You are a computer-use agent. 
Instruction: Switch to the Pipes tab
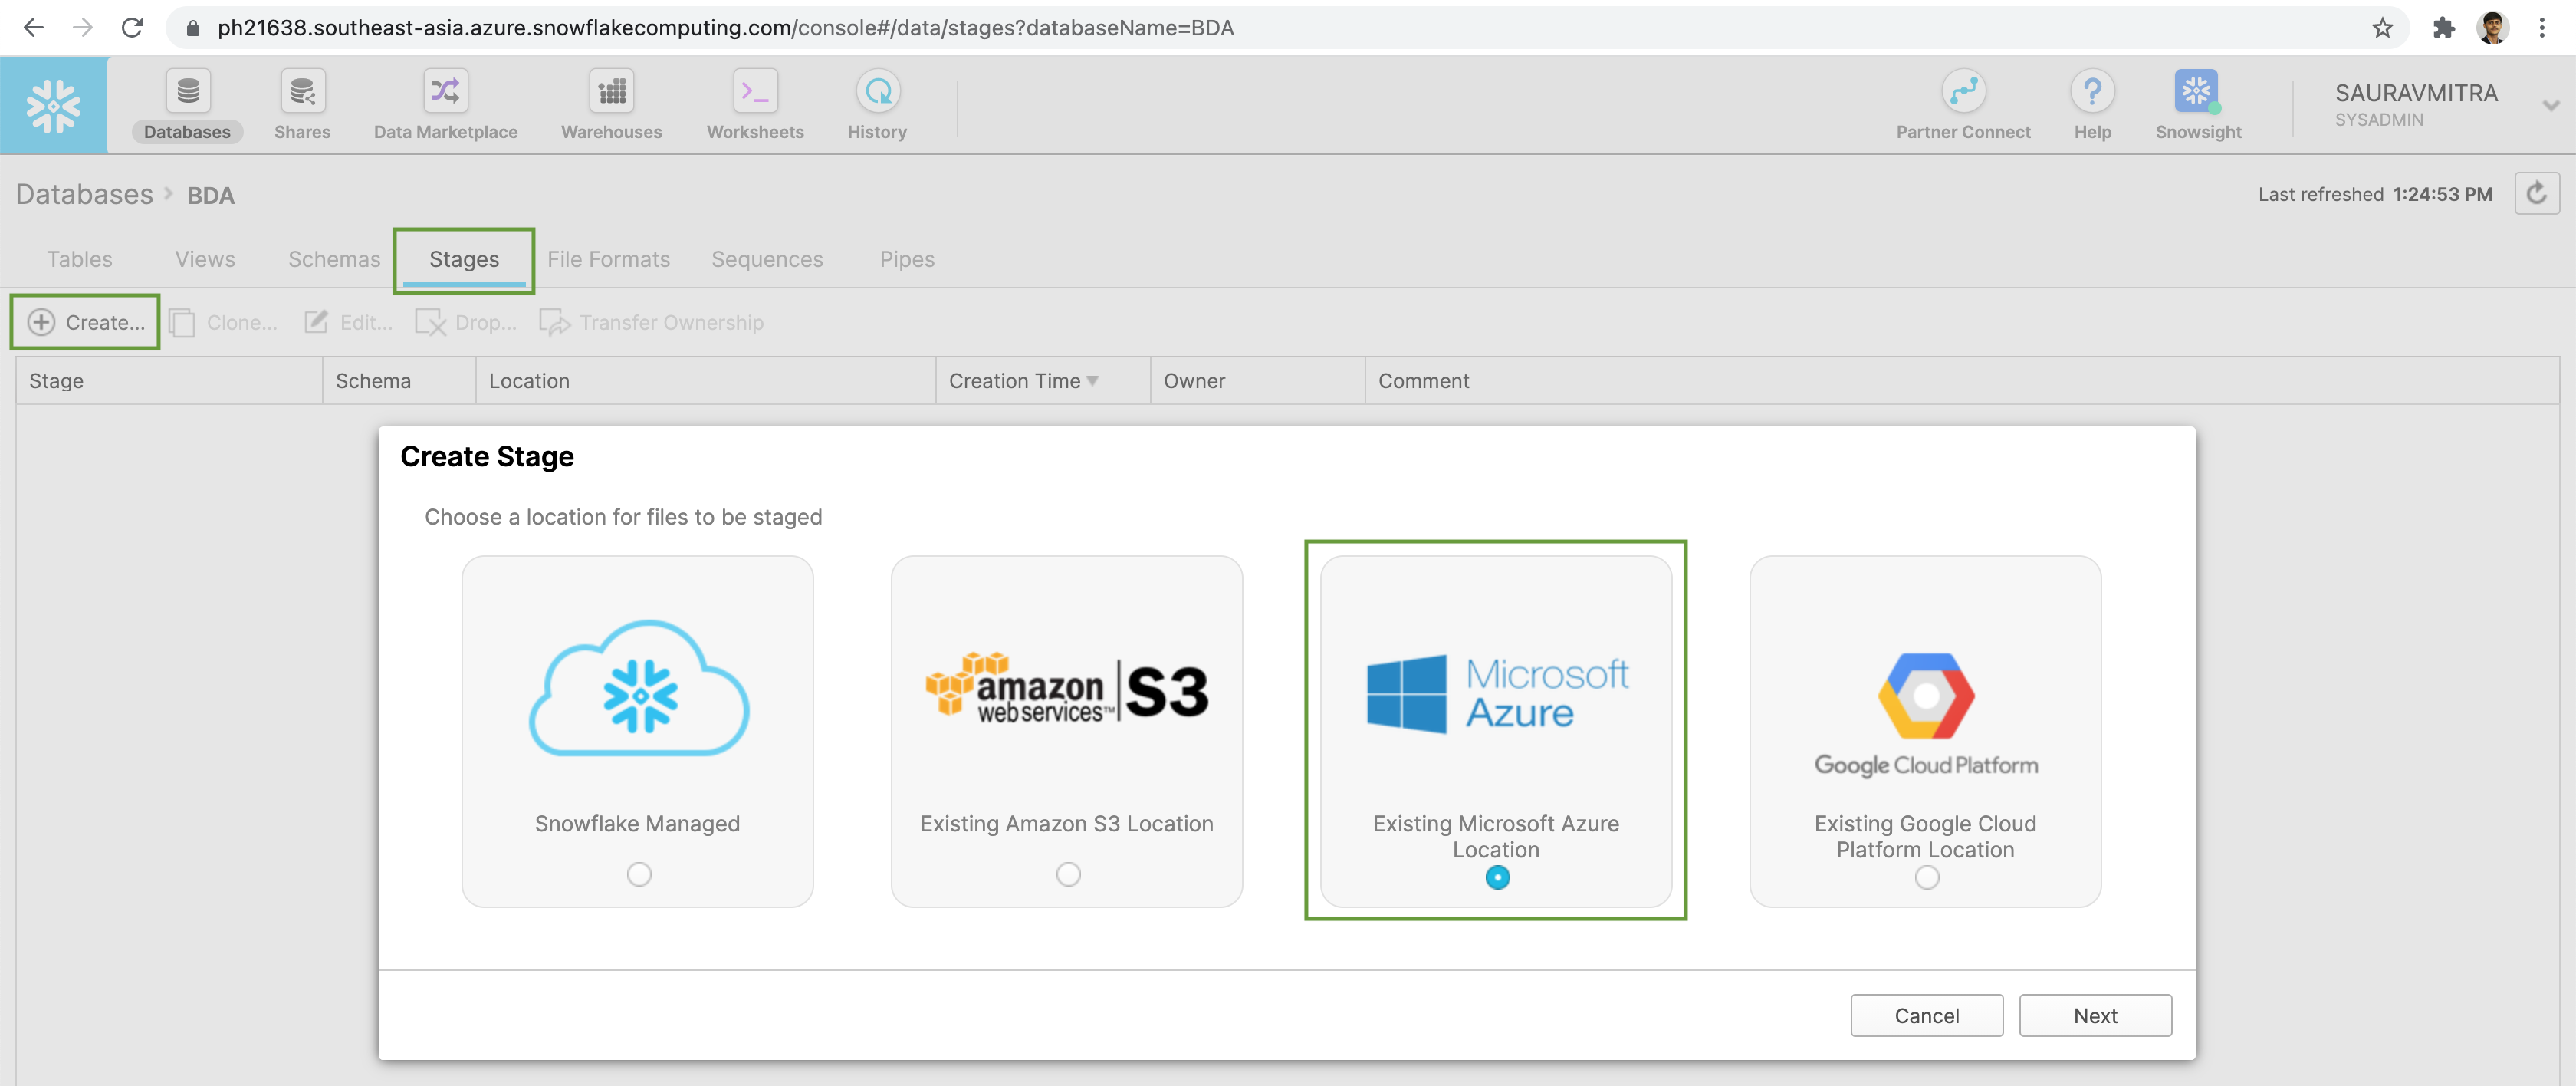tap(907, 259)
